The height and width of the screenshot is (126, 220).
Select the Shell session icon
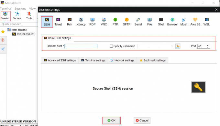161,22
